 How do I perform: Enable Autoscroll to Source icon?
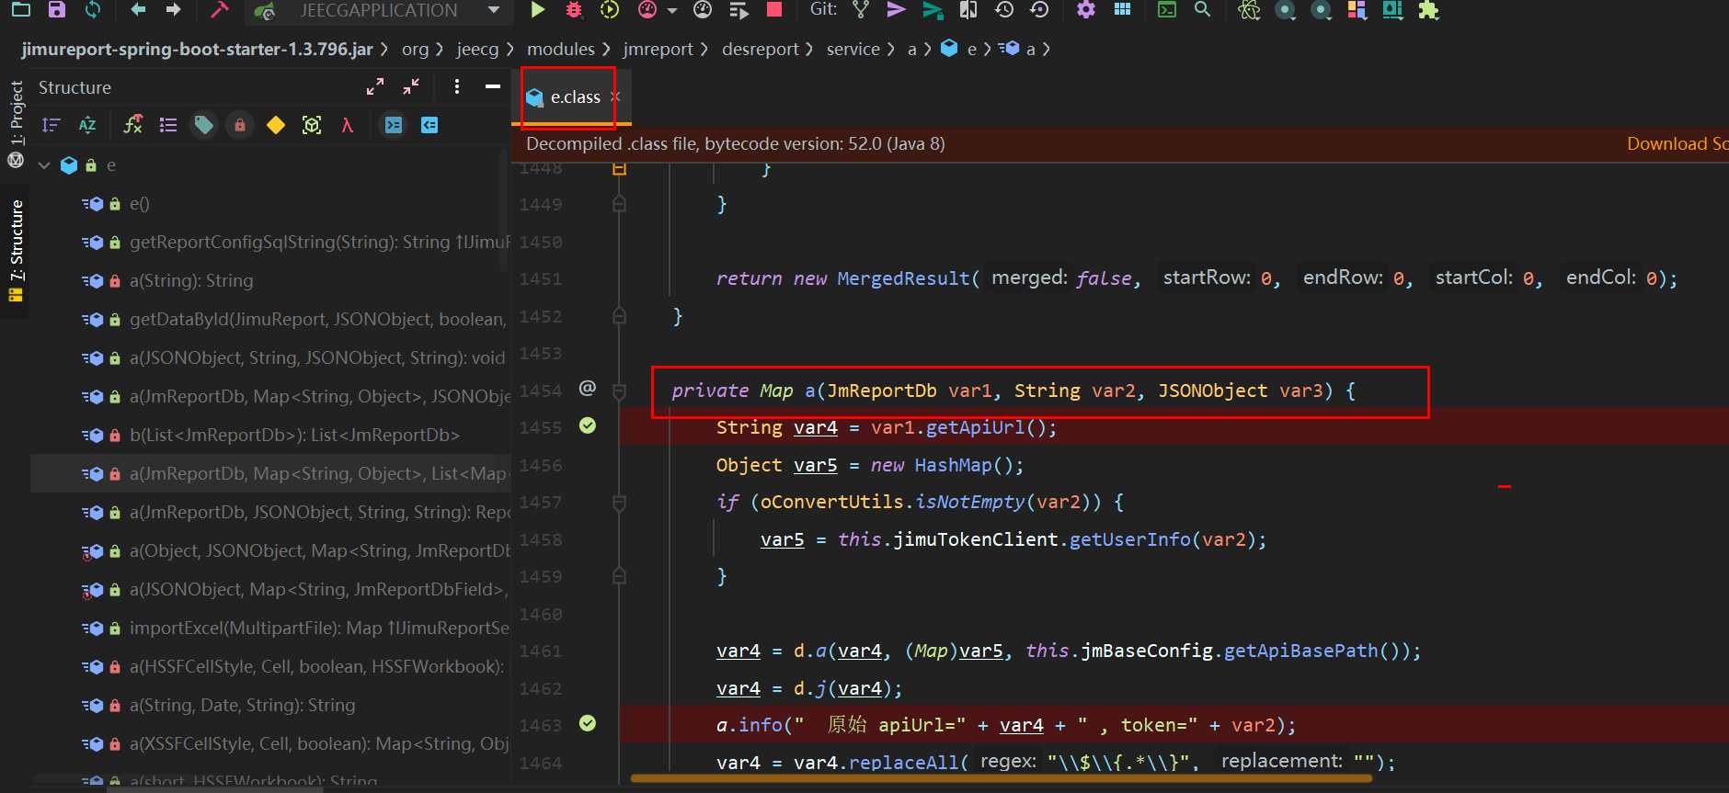click(x=394, y=125)
